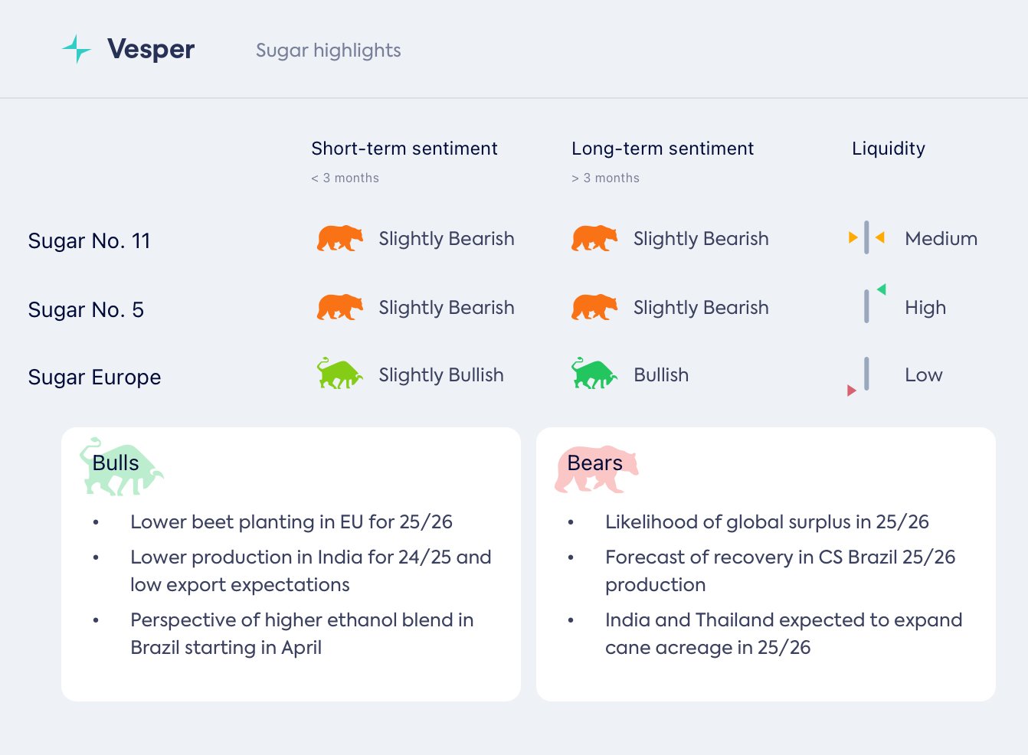1028x755 pixels.
Task: Click the orange bear for Sugar No. 11 short-term
Action: pyautogui.click(x=339, y=238)
